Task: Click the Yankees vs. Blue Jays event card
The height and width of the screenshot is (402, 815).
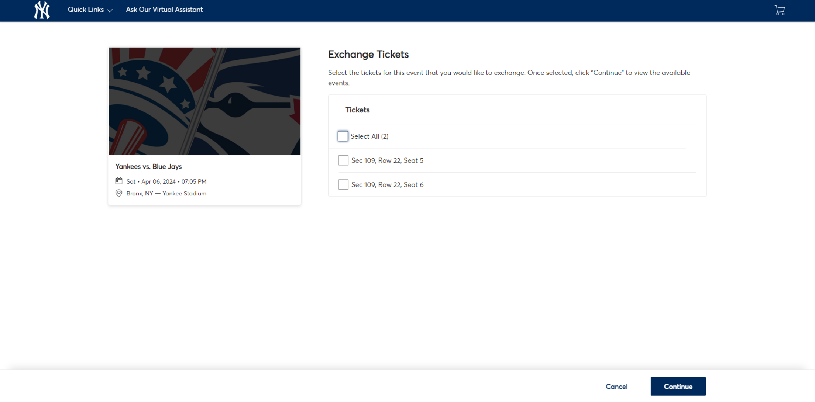Action: coord(204,125)
